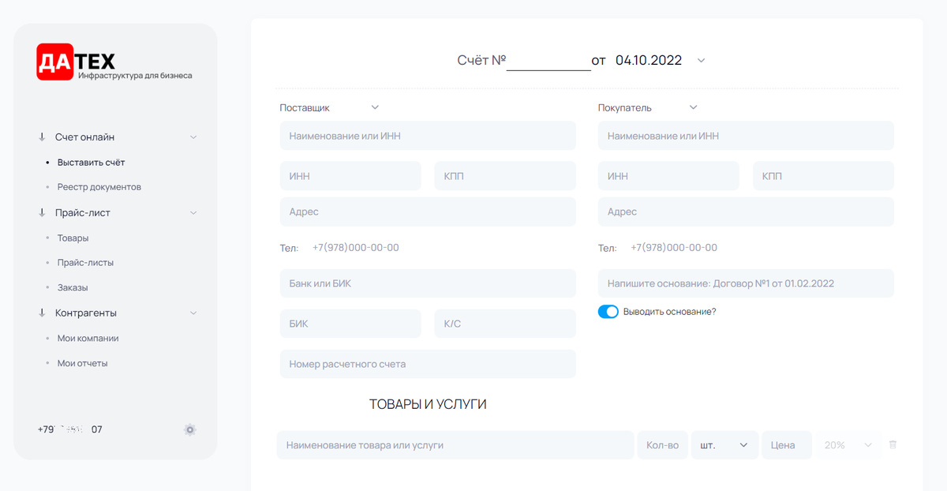Open Мои компании in sidebar
Screen dimensions: 947x491
pos(88,338)
